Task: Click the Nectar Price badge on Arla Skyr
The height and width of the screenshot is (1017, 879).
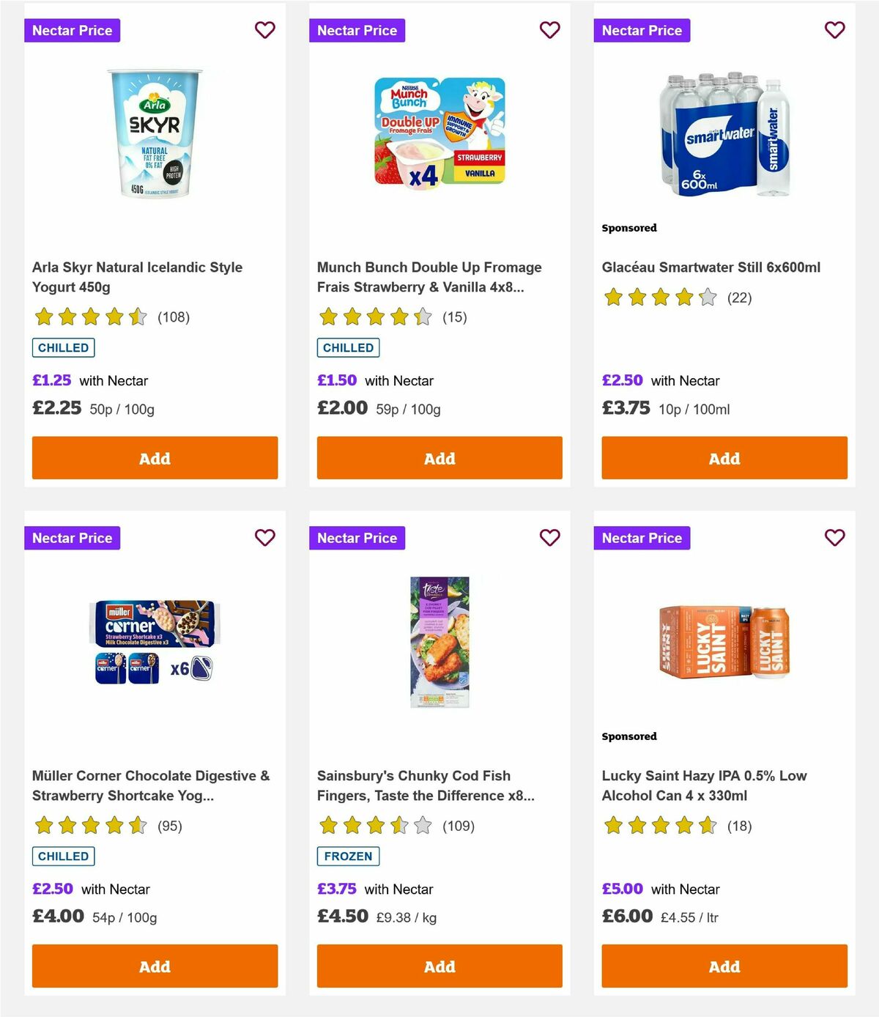Action: point(73,30)
